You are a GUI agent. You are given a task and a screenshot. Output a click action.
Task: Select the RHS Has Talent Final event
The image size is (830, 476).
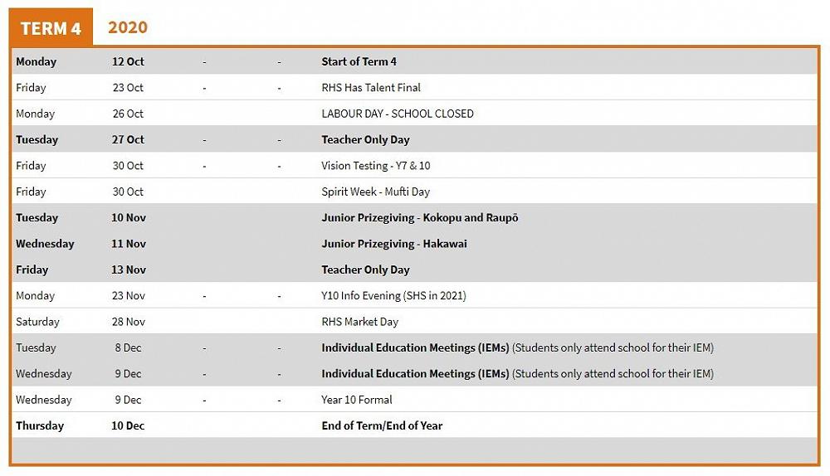point(370,88)
